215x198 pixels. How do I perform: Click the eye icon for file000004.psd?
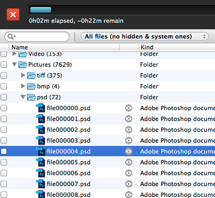(x=129, y=152)
